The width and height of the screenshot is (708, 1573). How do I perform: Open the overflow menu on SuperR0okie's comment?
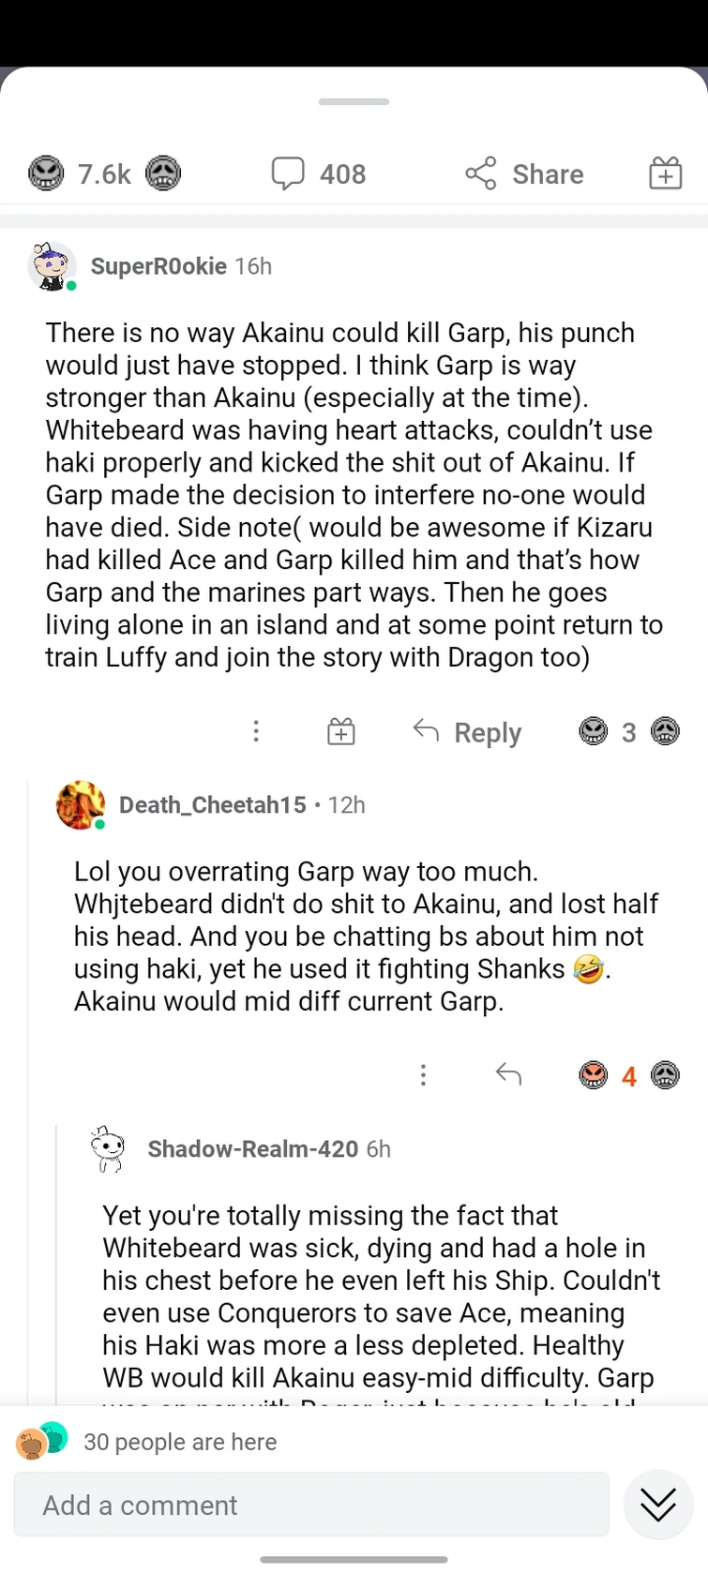click(x=256, y=732)
